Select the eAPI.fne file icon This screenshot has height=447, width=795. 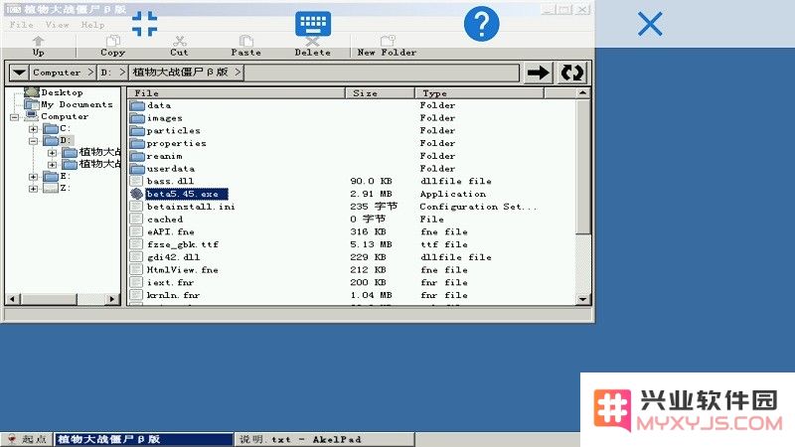tap(136, 231)
